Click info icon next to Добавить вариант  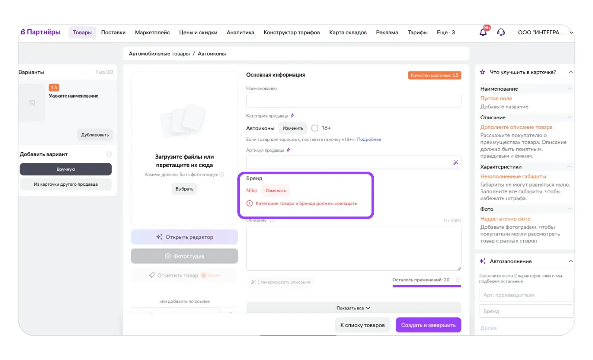tap(109, 154)
